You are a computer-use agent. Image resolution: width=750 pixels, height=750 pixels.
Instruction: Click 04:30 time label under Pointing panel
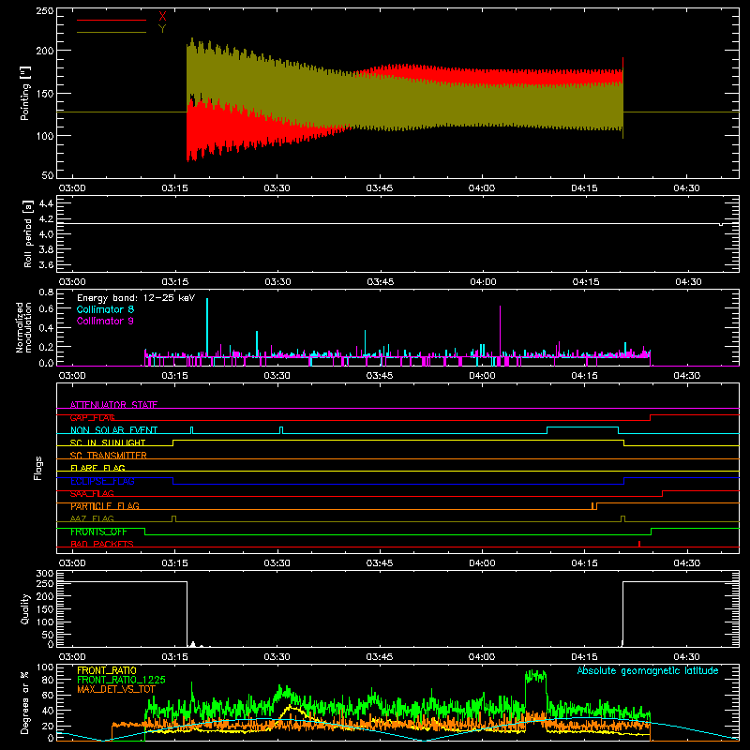click(x=686, y=188)
